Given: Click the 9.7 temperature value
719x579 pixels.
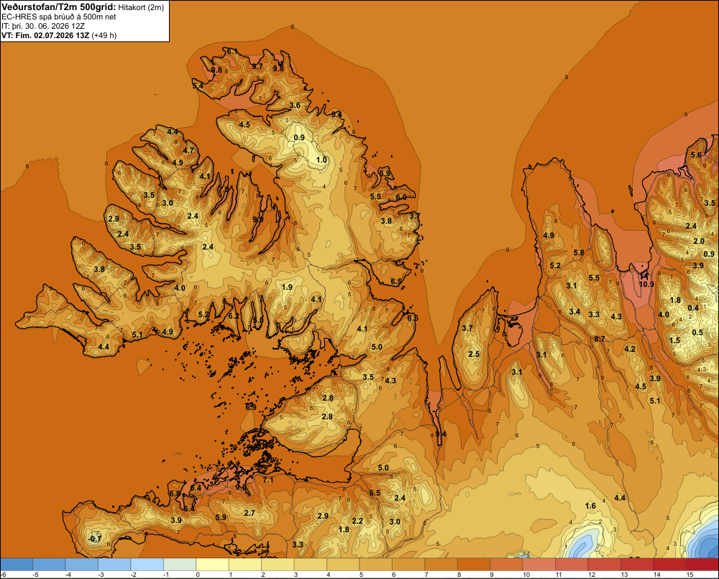Looking at the screenshot, I should click(x=257, y=66).
